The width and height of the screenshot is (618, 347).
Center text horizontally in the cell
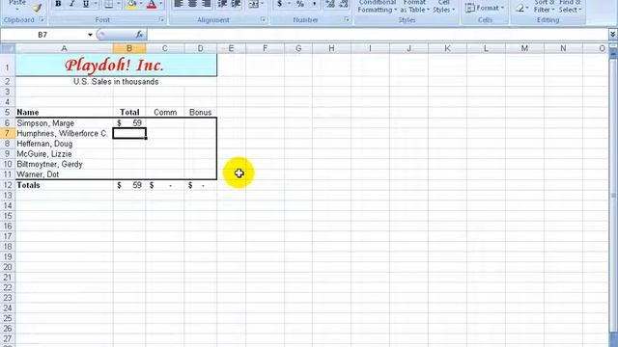click(x=192, y=4)
